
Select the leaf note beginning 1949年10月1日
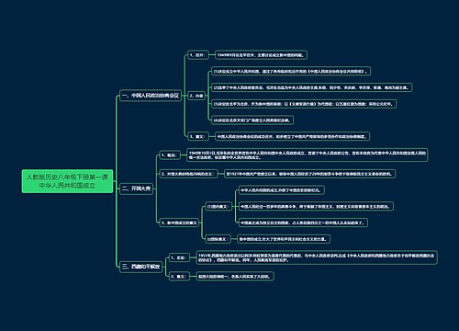308,155
